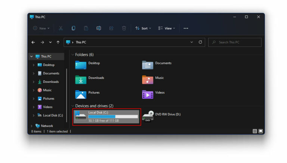Click the Cut scissors icon
Image resolution: width=287 pixels, height=163 pixels.
61,28
